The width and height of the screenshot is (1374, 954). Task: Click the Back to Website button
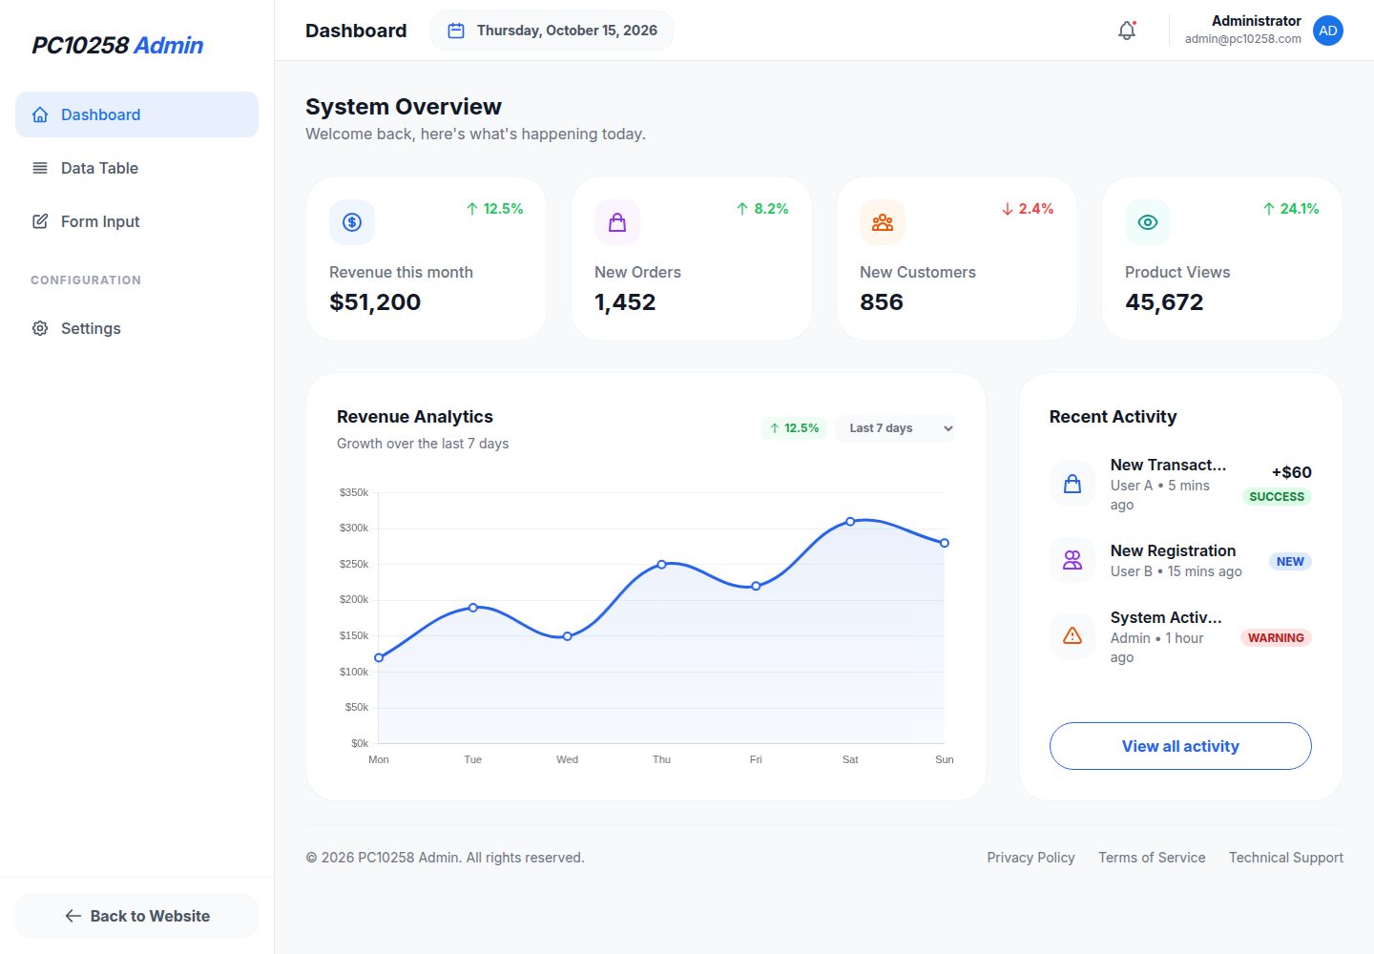tap(136, 916)
